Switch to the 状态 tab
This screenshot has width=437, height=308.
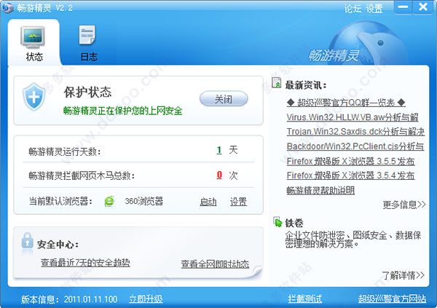coord(34,42)
